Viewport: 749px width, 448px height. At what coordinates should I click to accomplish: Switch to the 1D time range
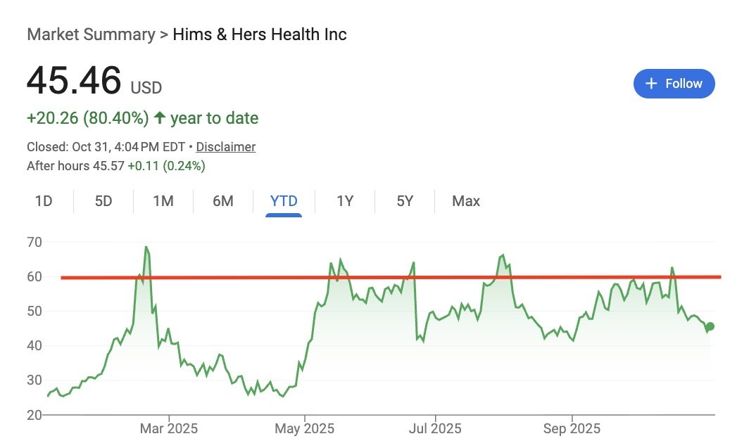44,201
